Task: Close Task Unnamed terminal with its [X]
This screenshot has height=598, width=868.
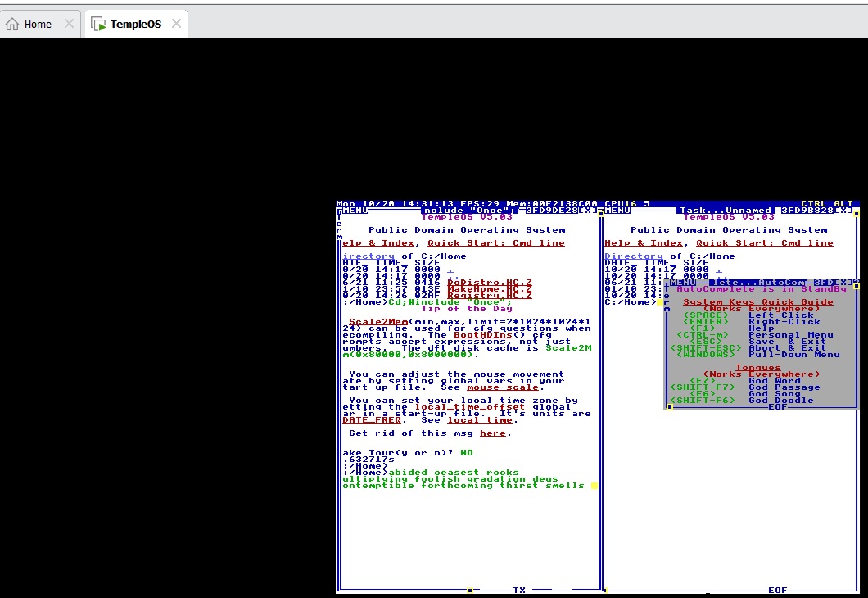Action: click(x=843, y=211)
